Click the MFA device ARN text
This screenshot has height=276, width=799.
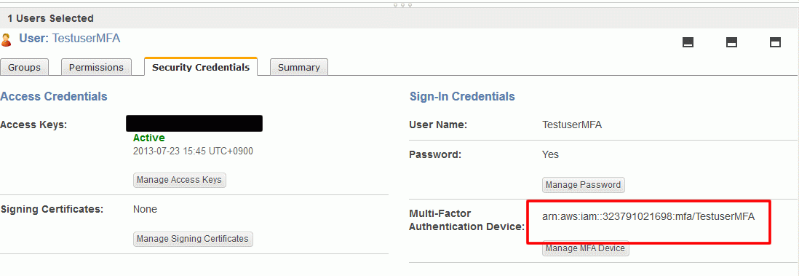(x=648, y=217)
